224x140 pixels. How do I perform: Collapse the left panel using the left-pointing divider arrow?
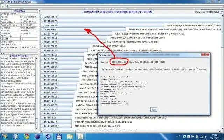[39, 11]
